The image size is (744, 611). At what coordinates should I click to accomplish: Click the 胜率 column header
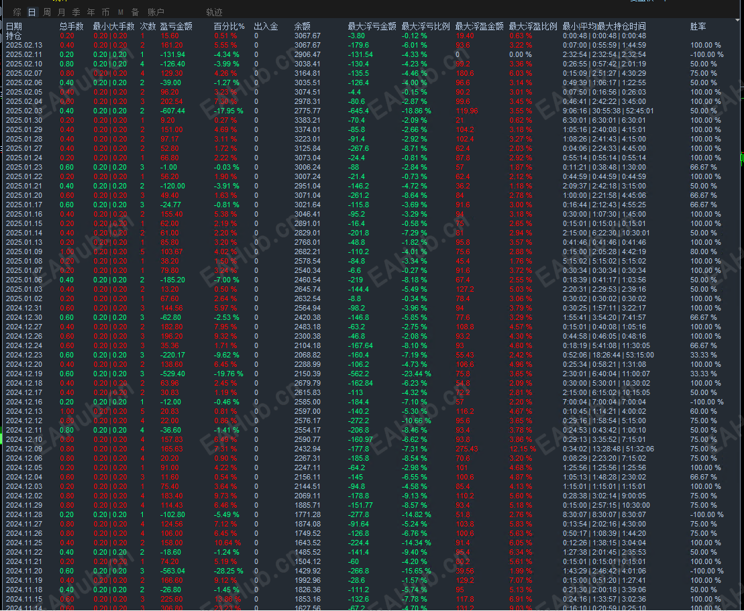(698, 27)
